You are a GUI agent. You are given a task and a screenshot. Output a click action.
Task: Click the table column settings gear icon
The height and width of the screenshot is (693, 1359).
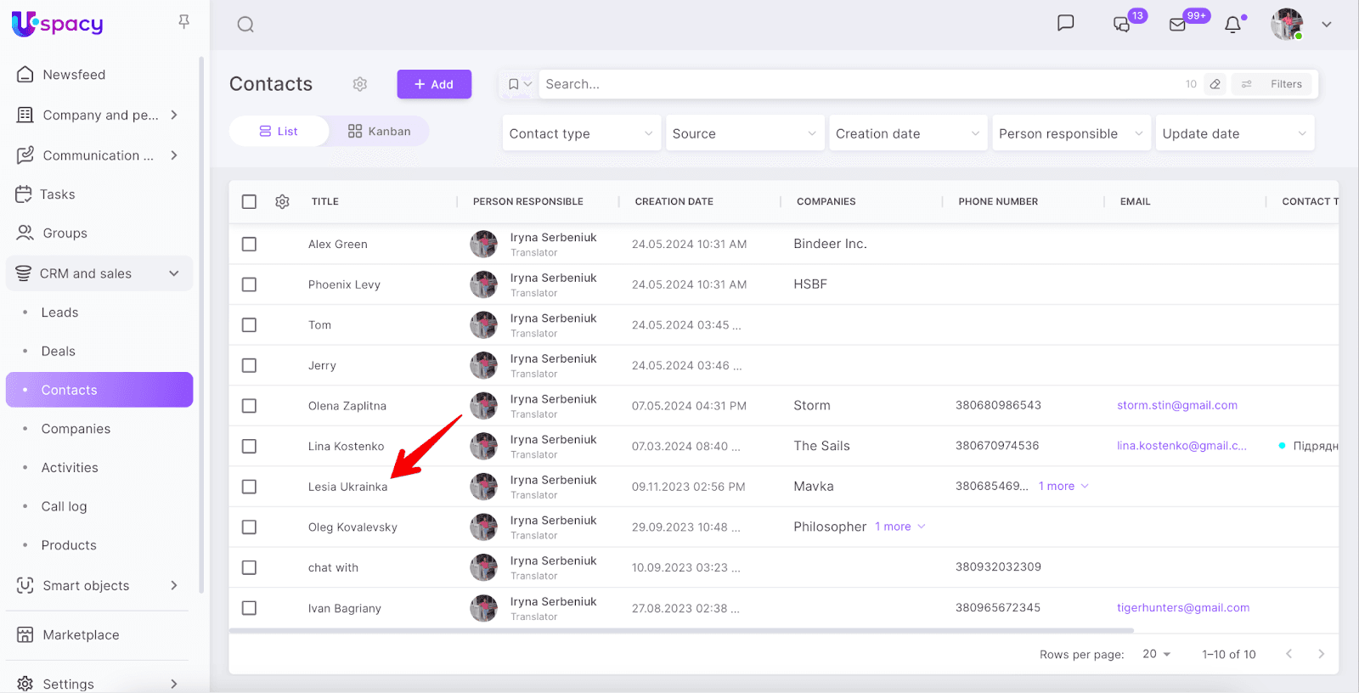pos(283,201)
